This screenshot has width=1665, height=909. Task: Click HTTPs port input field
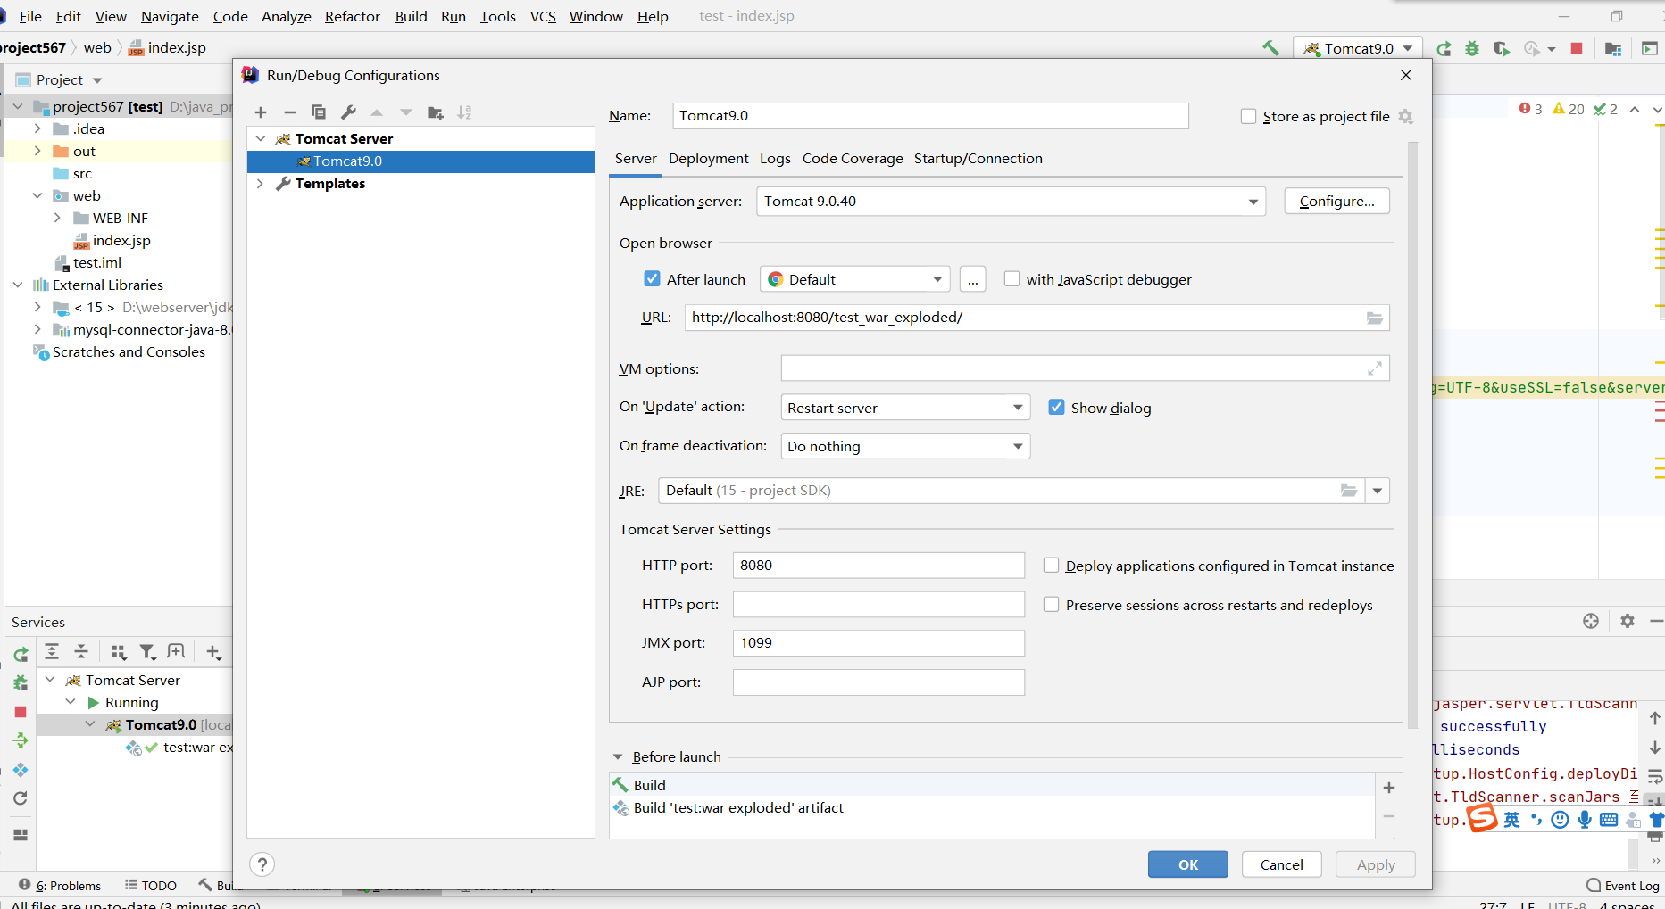point(878,605)
